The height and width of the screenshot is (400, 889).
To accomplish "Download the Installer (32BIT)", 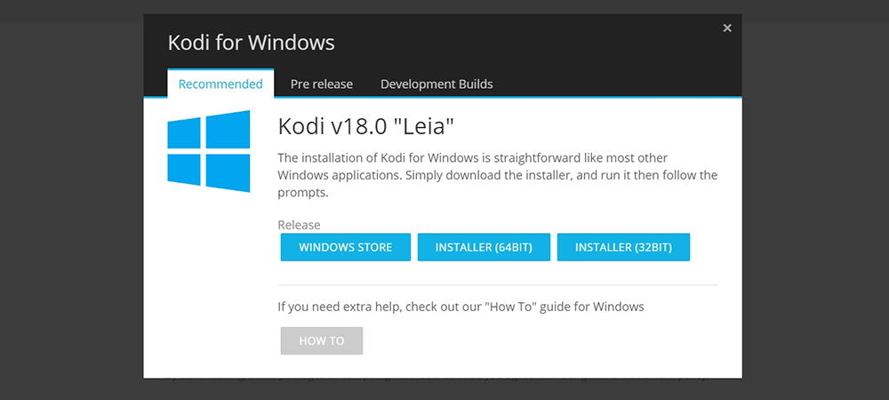I will pos(623,247).
